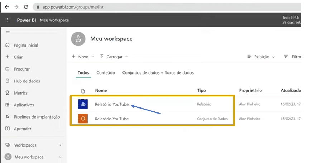Click the large workspace avatar icon
The height and width of the screenshot is (163, 309).
(x=78, y=39)
